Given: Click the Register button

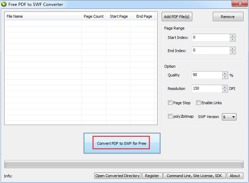Looking at the screenshot, I should tap(152, 176).
